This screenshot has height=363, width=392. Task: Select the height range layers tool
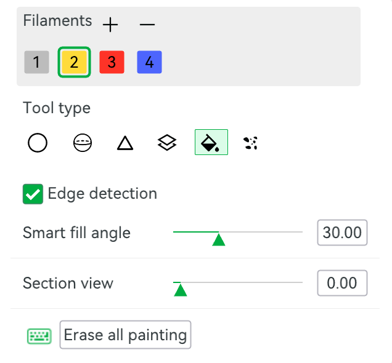point(167,143)
